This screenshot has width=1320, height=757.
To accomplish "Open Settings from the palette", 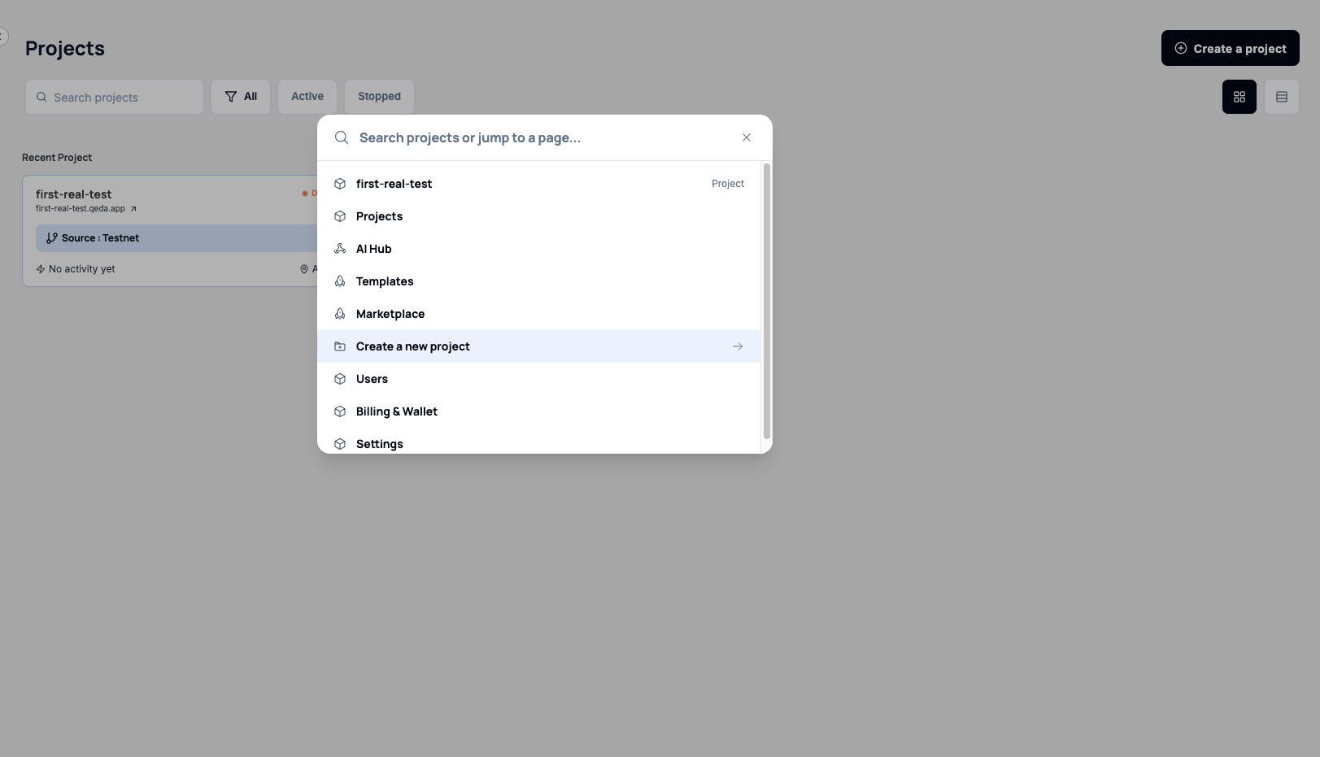I will tap(538, 442).
